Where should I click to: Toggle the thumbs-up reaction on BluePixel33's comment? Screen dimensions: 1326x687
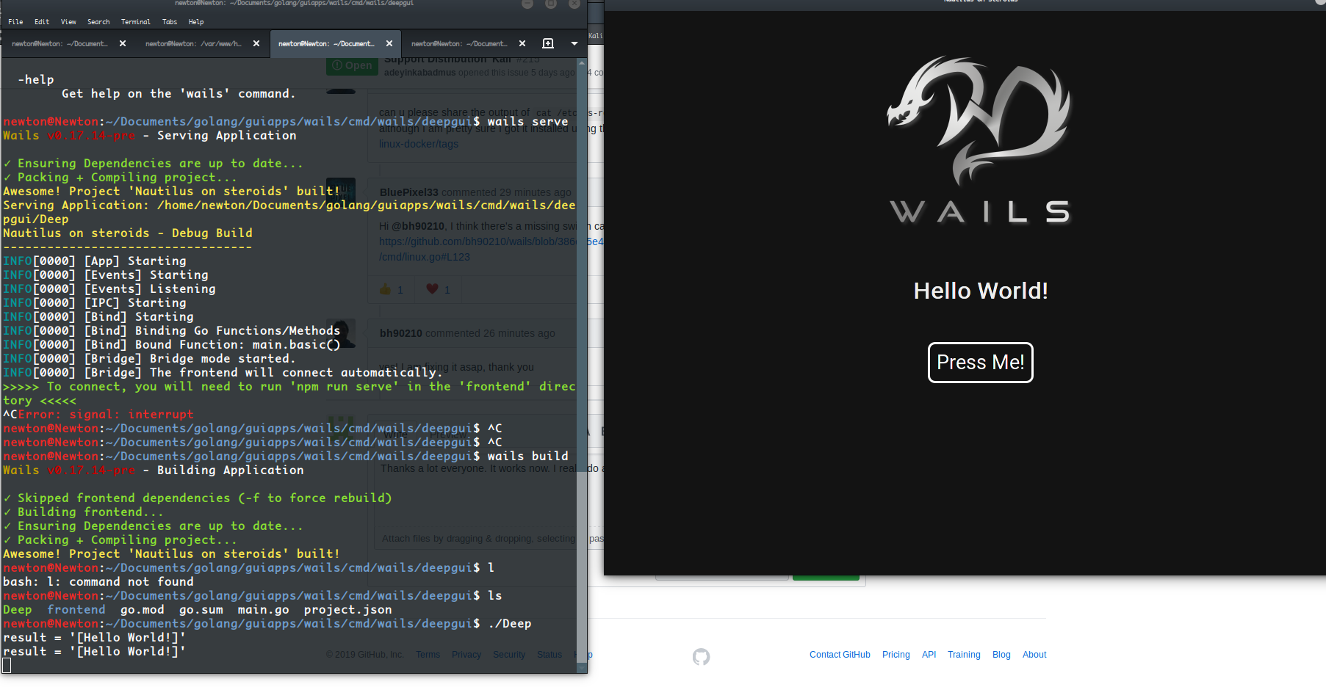click(392, 288)
